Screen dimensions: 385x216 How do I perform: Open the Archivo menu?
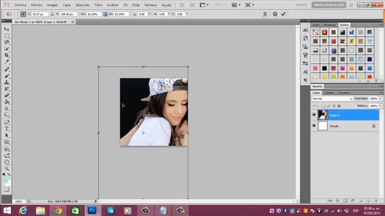tap(20, 5)
